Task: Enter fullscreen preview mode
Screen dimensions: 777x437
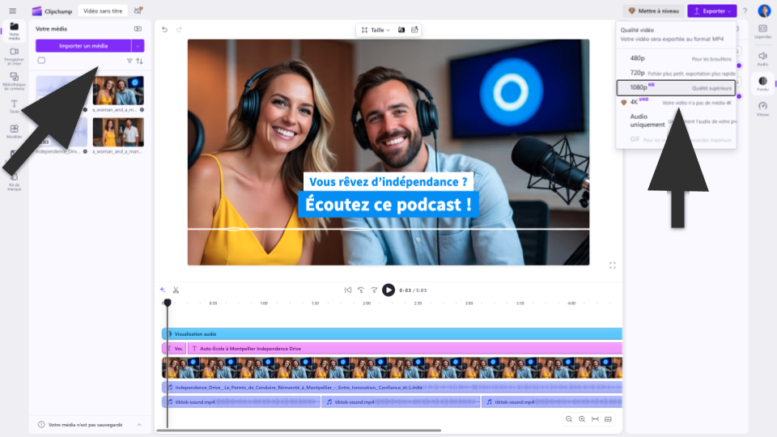Action: coord(613,265)
